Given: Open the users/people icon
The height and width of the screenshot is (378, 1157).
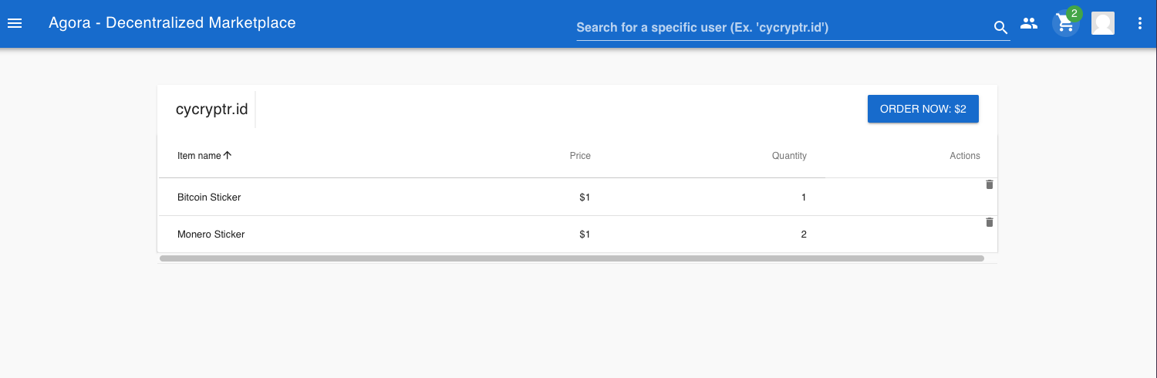Looking at the screenshot, I should click(x=1029, y=23).
